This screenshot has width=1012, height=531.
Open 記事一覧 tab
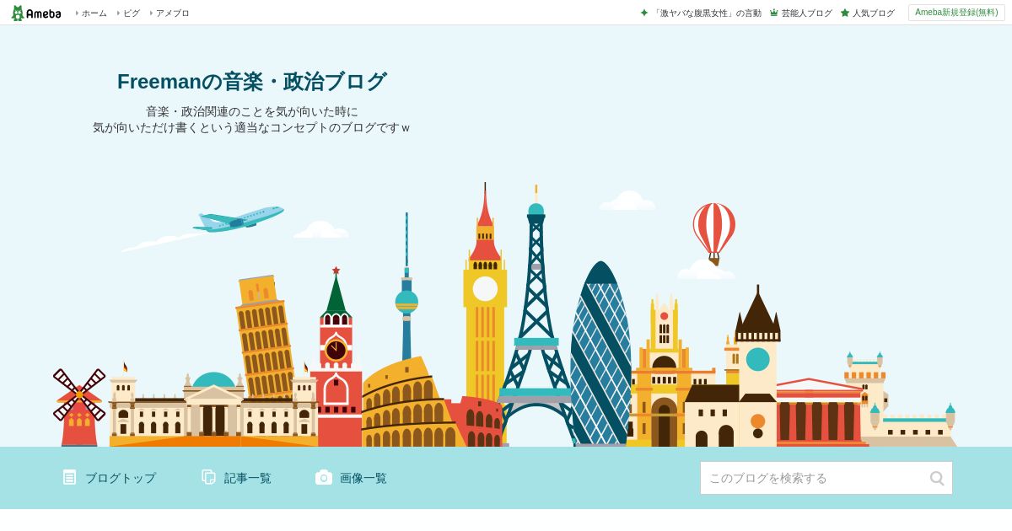(248, 478)
